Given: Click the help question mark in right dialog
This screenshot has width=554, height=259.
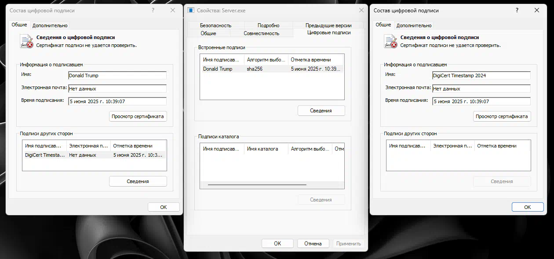Looking at the screenshot, I should (517, 10).
